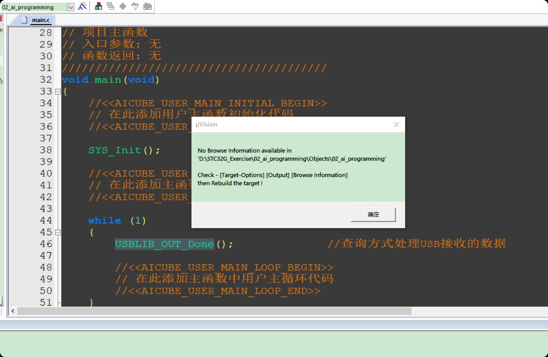Click the Manage Project Items colored-blocks icon

pos(98,6)
